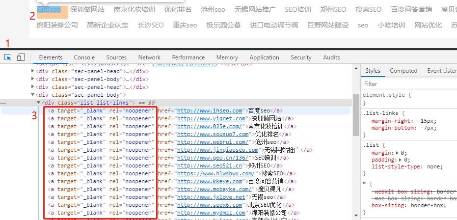Viewport: 457px width, 220px height.
Task: Activate the inspect element picker icon
Action: coord(7,57)
